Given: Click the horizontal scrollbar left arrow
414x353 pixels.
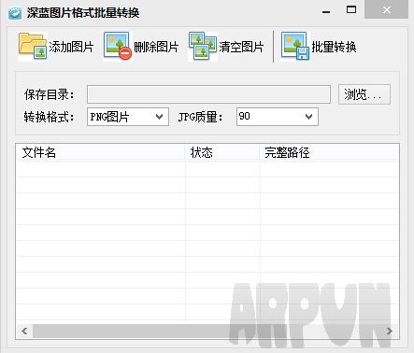Looking at the screenshot, I should pyautogui.click(x=24, y=331).
